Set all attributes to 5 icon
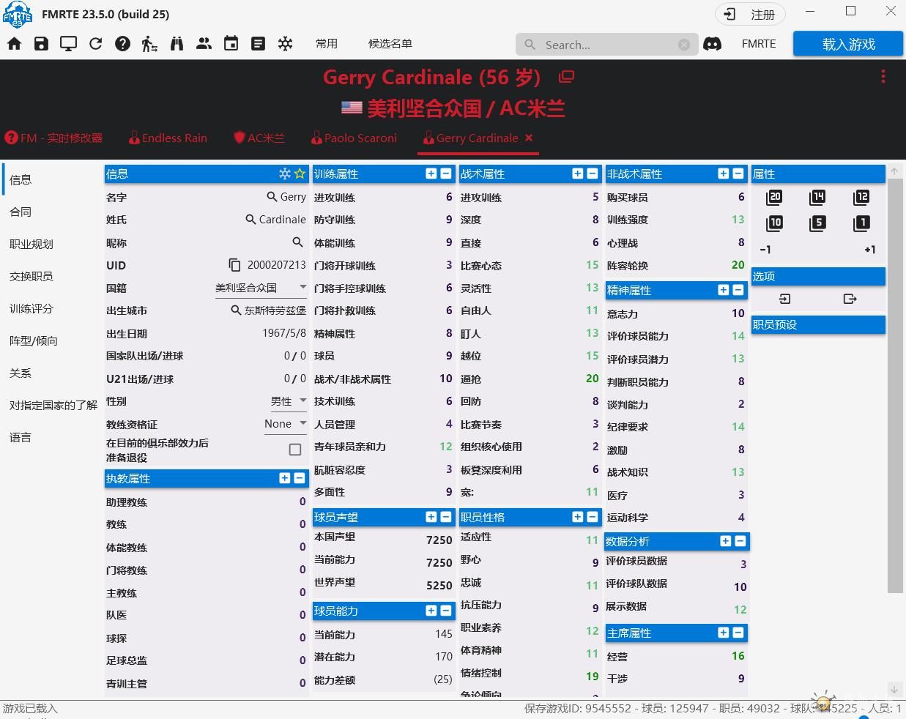906x719 pixels. pos(817,223)
